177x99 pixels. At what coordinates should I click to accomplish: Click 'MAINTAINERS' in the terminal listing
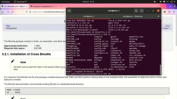[72, 48]
